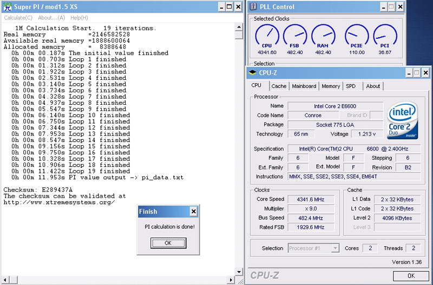433x285 pixels.
Task: Maximize the Super PI window
Action: tap(229, 7)
